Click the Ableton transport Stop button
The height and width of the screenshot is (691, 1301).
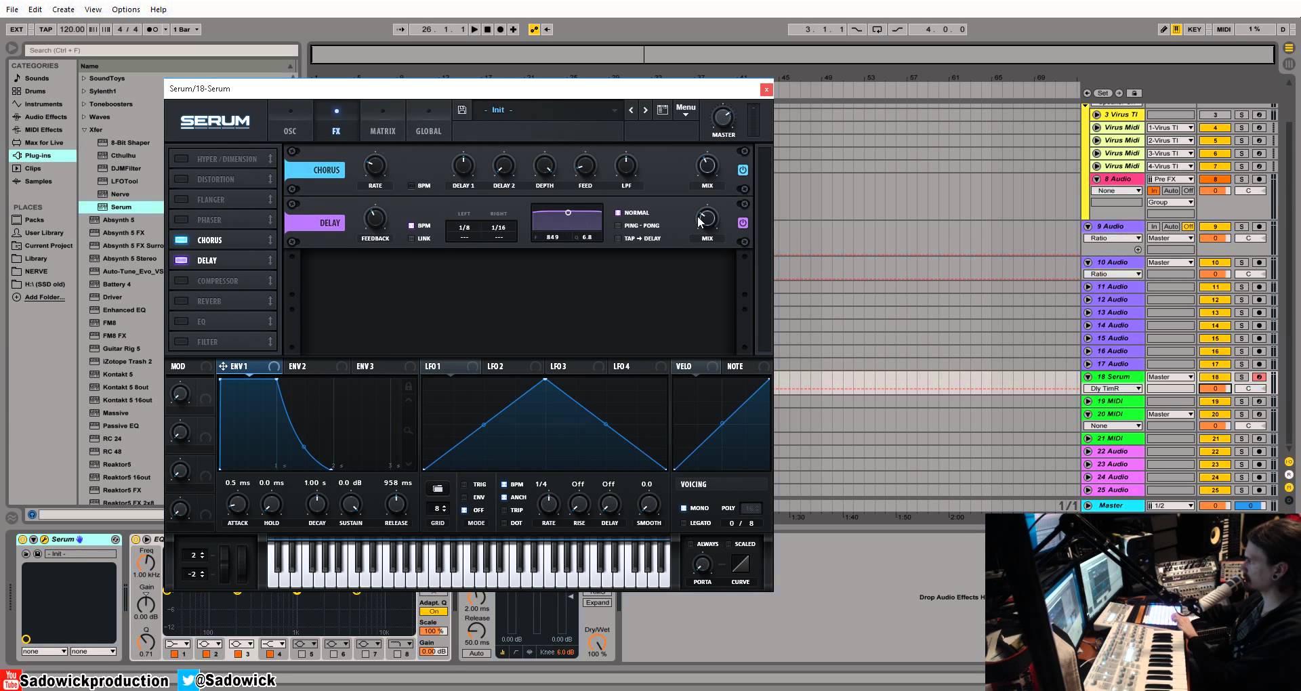click(x=487, y=29)
